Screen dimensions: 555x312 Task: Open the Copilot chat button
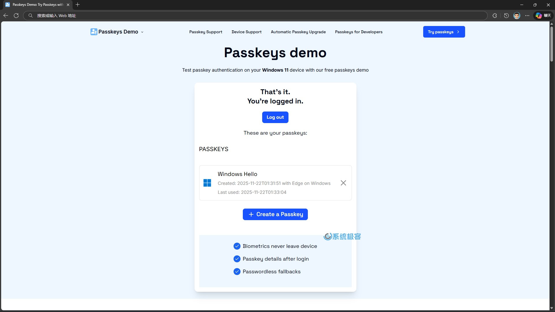pyautogui.click(x=543, y=16)
